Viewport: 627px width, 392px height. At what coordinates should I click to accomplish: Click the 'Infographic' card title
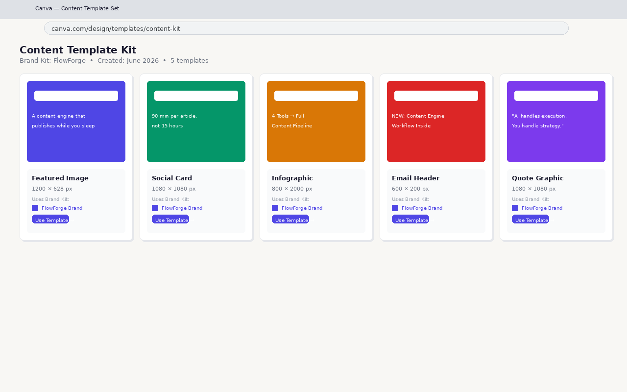point(292,178)
